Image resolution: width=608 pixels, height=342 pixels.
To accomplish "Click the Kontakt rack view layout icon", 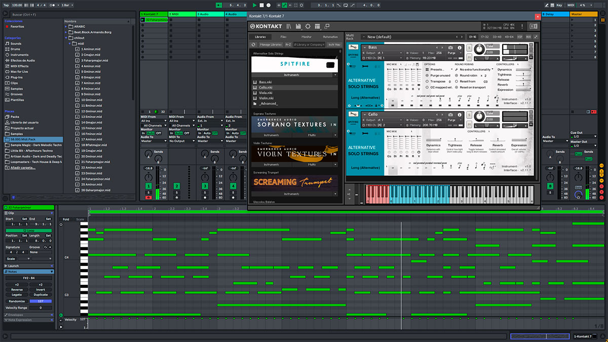I will [x=317, y=26].
